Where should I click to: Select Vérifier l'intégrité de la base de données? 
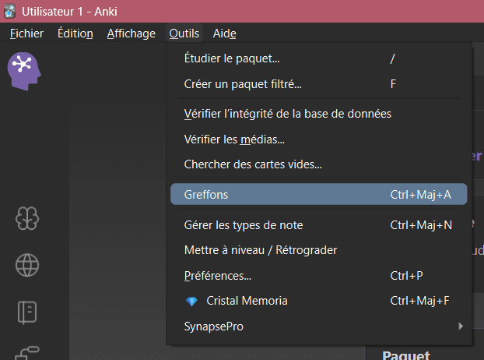(319, 114)
